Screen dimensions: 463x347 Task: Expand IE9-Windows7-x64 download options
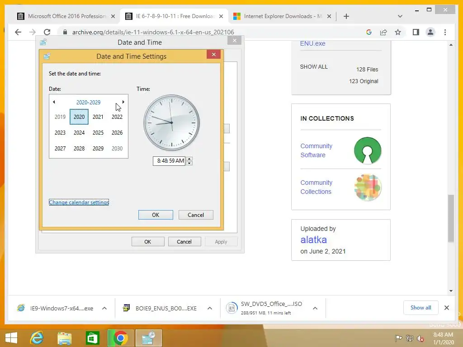tap(104, 308)
